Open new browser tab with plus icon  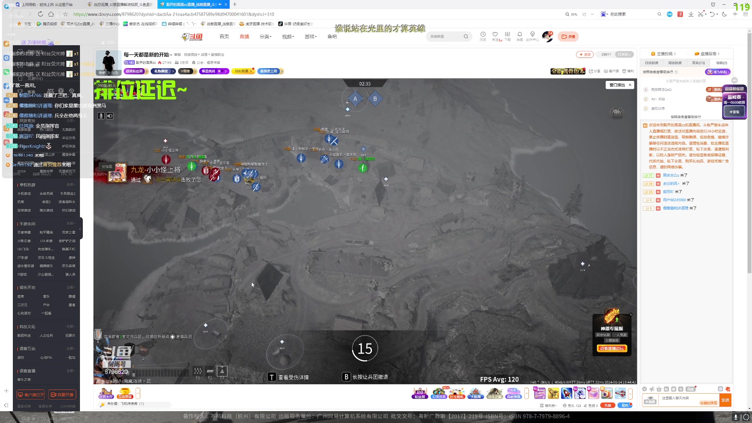click(x=235, y=4)
